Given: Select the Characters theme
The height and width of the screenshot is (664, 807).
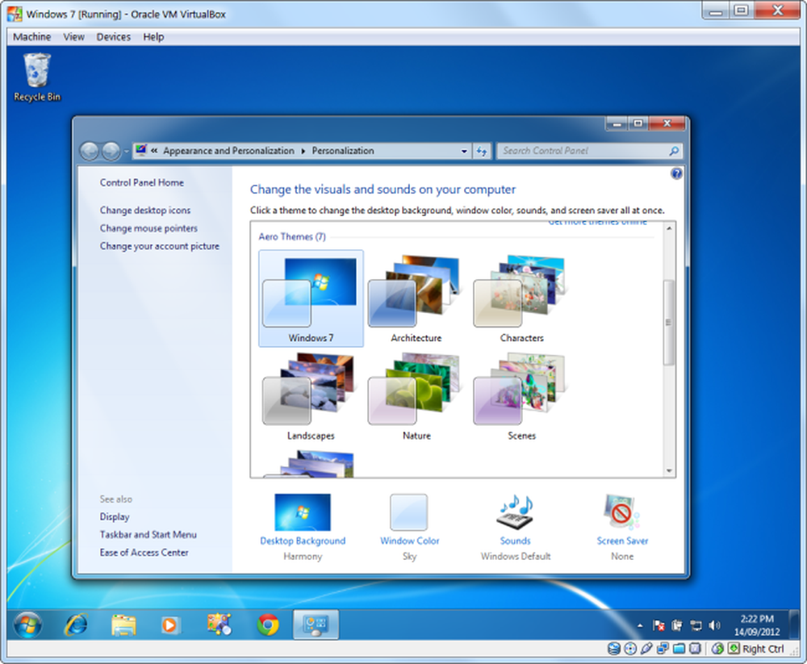Looking at the screenshot, I should (521, 299).
